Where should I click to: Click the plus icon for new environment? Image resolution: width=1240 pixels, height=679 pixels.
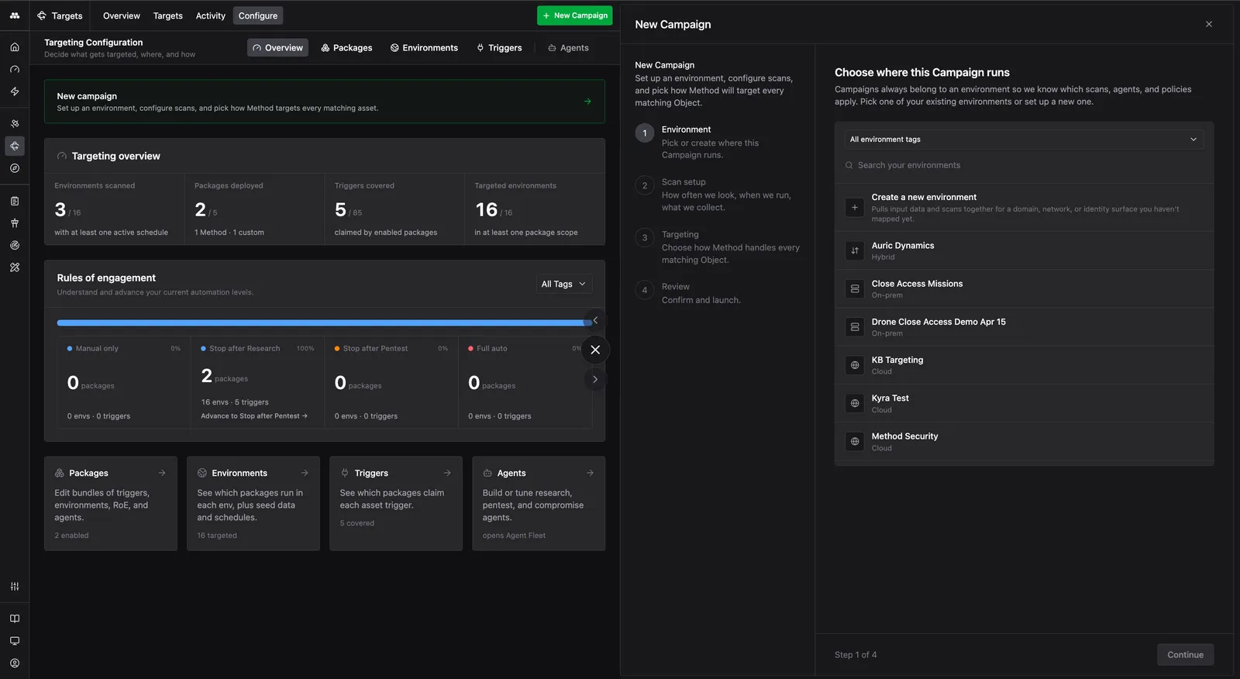click(855, 207)
